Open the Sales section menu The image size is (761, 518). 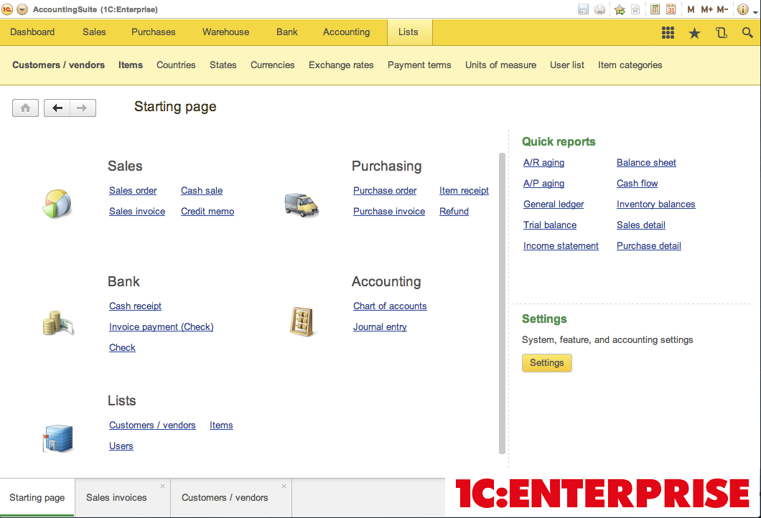coord(94,32)
